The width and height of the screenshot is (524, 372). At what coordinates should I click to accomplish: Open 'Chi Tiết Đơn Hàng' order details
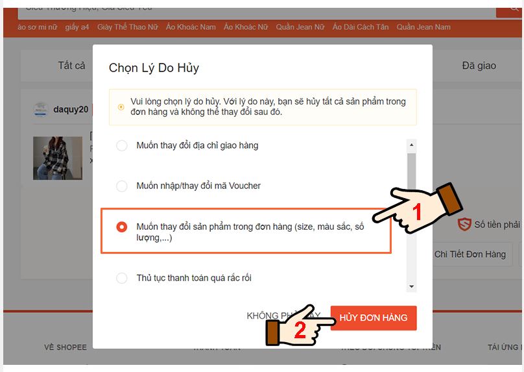(x=470, y=254)
